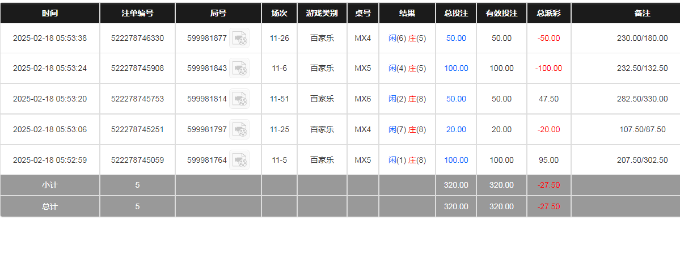This screenshot has height=258, width=680.
Task: Open the blue 20.00 total bet amount
Action: pyautogui.click(x=456, y=130)
